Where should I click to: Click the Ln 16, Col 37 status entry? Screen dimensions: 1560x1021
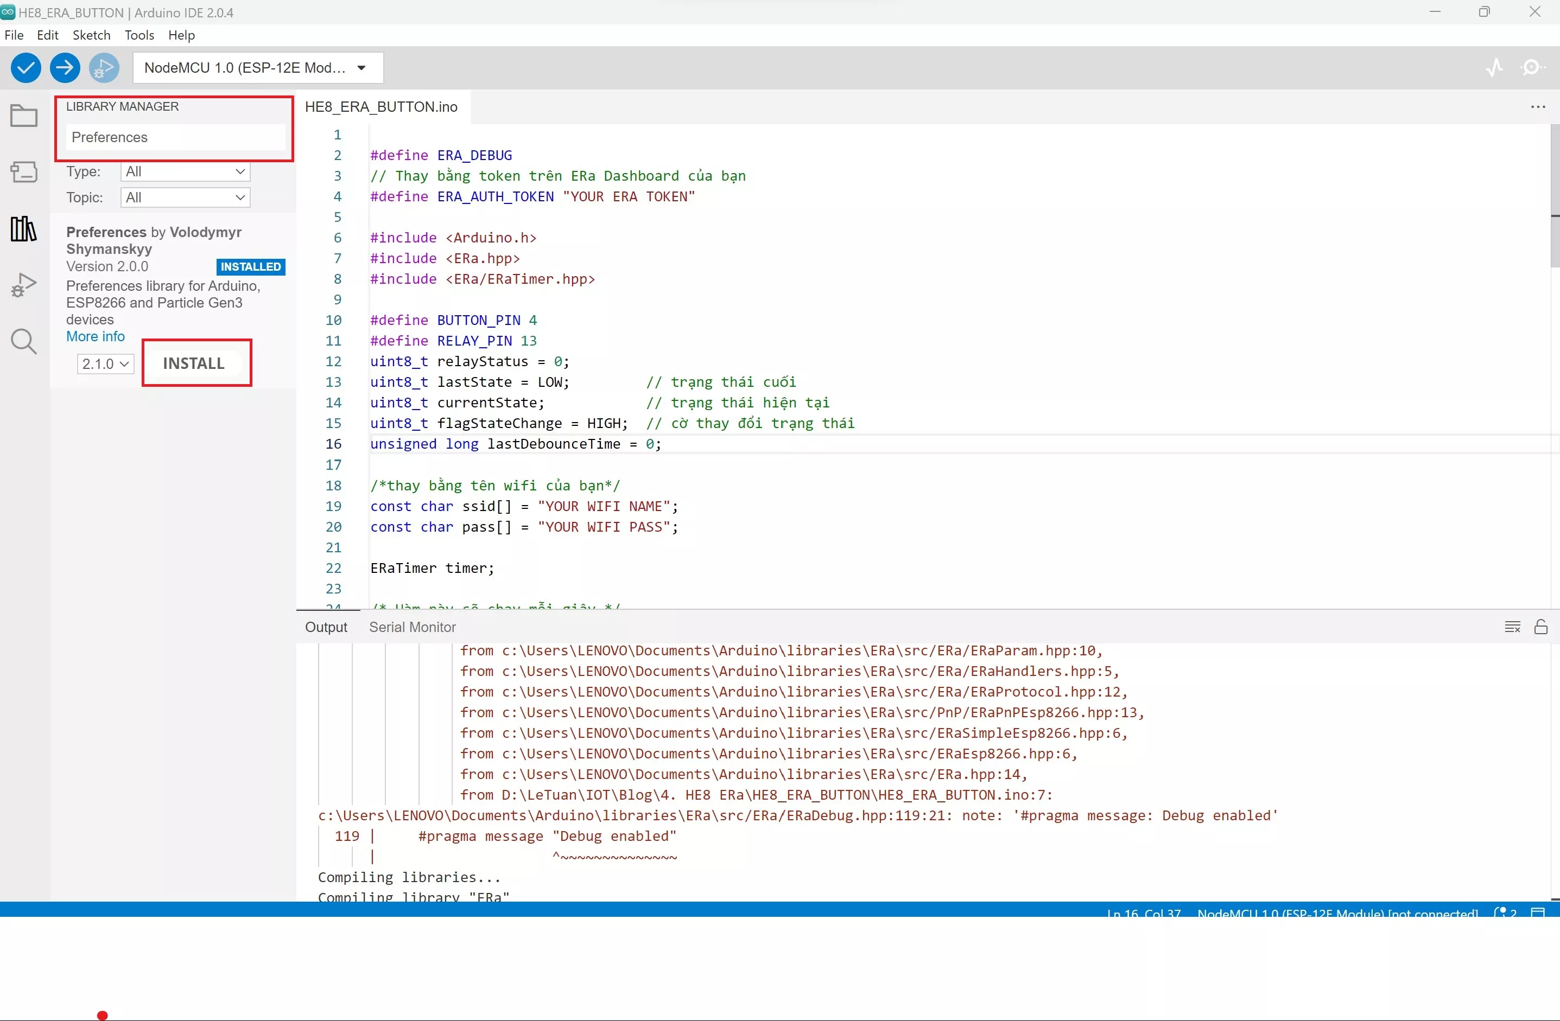click(1143, 912)
